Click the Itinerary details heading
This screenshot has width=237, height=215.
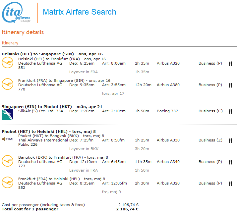[x=23, y=32]
